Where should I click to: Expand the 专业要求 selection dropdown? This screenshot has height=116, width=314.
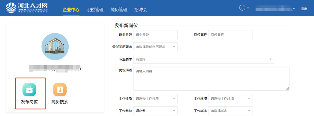(204, 59)
